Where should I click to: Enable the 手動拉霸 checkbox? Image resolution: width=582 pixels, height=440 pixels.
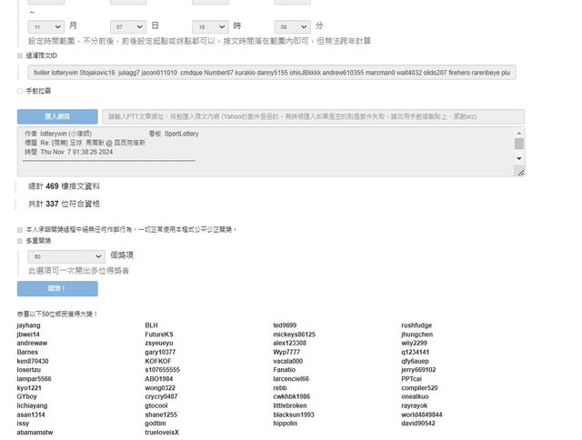[x=20, y=91]
